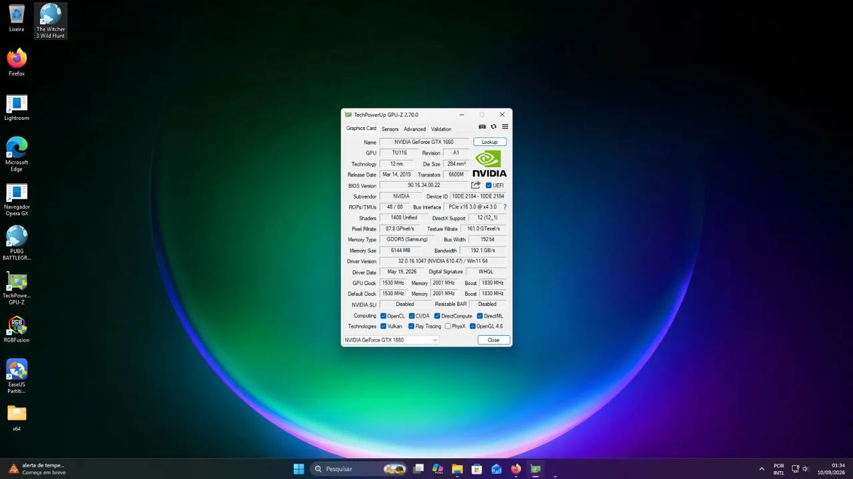Image resolution: width=853 pixels, height=479 pixels.
Task: Open Task View in the taskbar
Action: (419, 468)
